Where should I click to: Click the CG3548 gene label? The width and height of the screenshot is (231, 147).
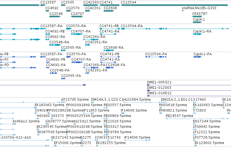(56, 14)
